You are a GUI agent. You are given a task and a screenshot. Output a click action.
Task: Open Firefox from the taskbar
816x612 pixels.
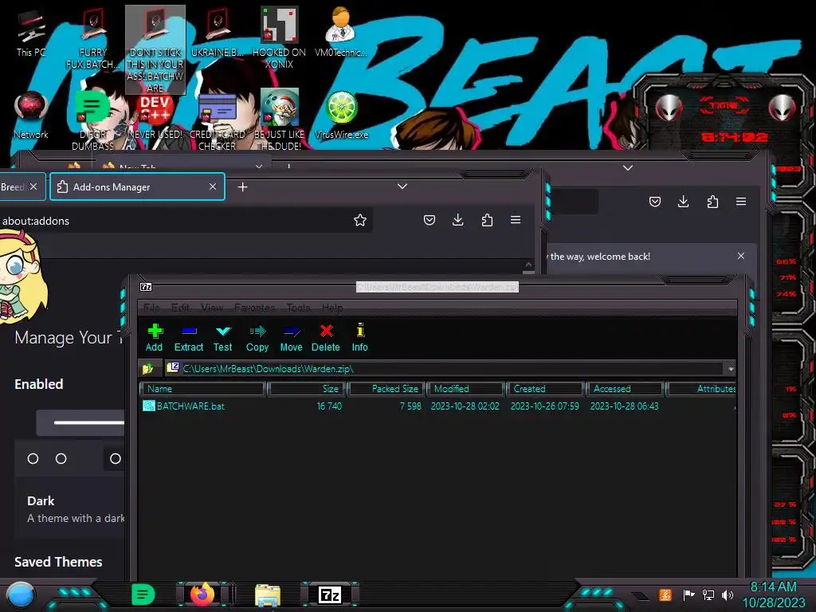[x=202, y=594]
